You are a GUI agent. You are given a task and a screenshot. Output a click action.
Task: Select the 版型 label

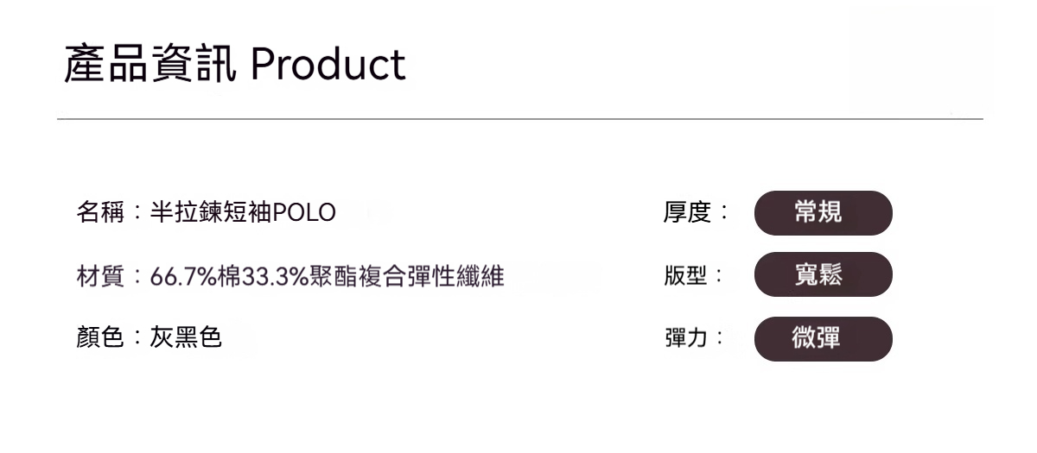pos(687,277)
